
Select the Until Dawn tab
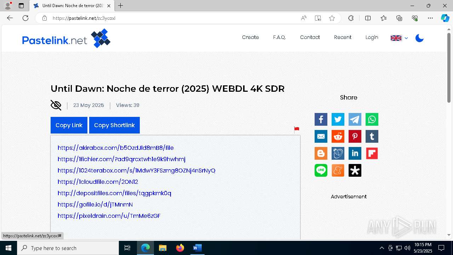click(72, 6)
